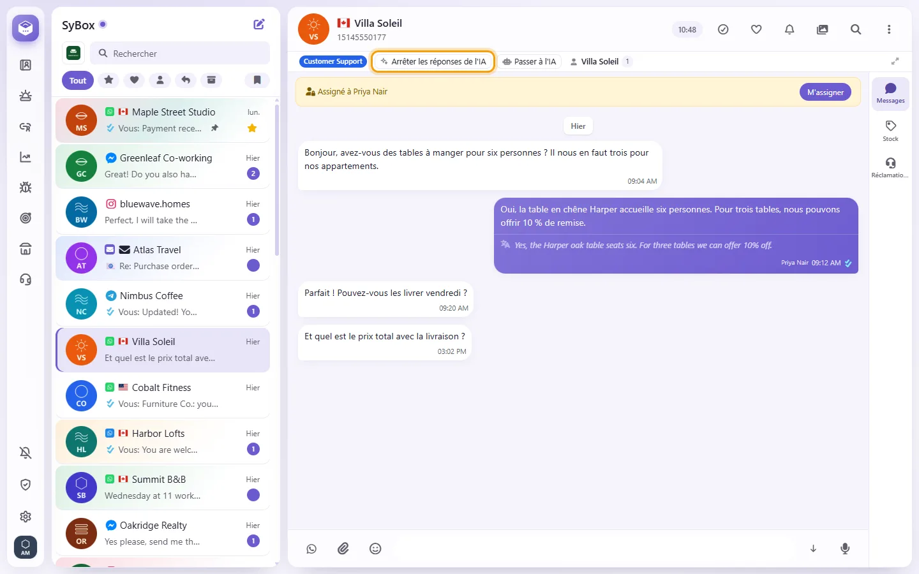Open the bug icon page in sidebar
919x574 pixels.
(x=26, y=188)
